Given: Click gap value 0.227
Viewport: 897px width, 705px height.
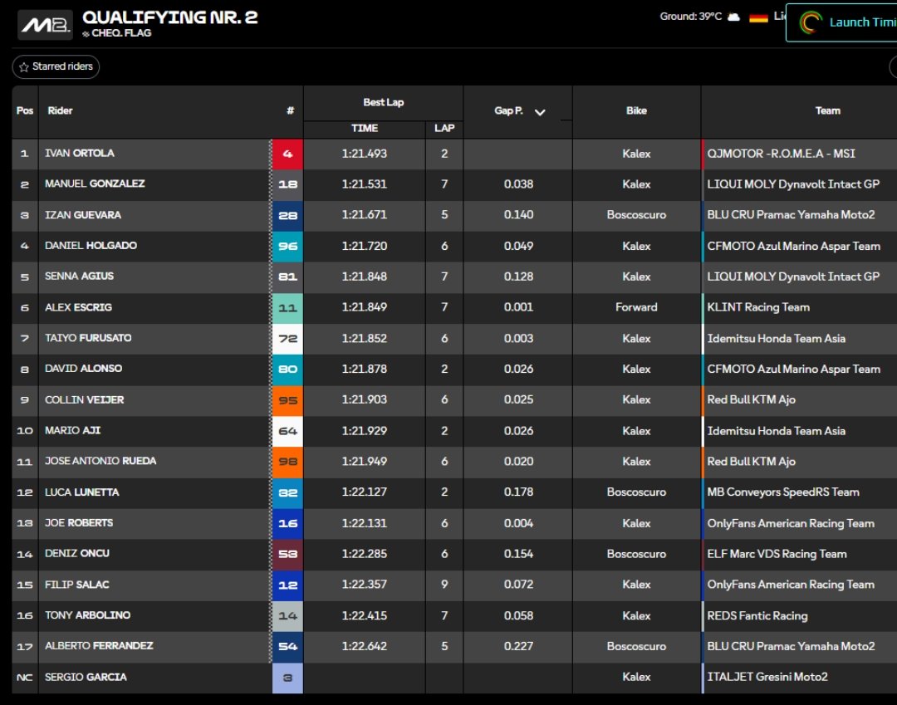Looking at the screenshot, I should tap(518, 646).
